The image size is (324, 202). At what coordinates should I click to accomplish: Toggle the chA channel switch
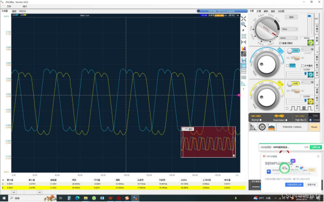(x=294, y=50)
